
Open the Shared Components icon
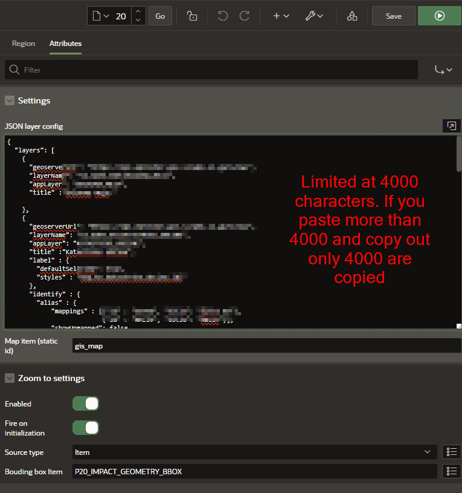pyautogui.click(x=352, y=16)
